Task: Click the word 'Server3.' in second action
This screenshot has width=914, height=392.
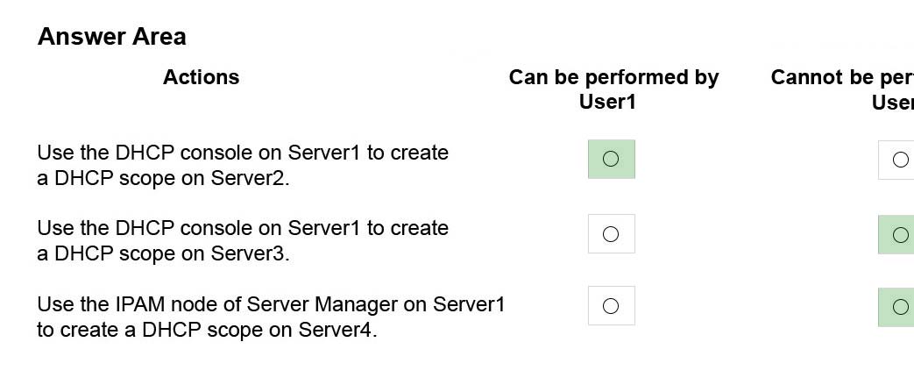Action: click(x=250, y=253)
